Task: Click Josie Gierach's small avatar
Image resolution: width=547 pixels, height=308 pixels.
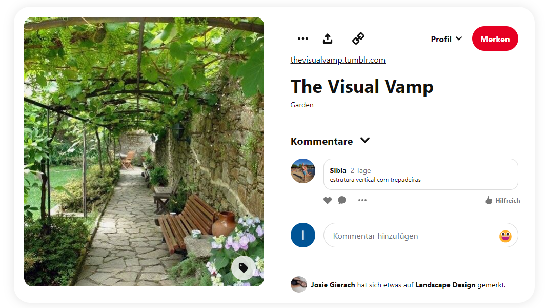Action: coord(299,284)
